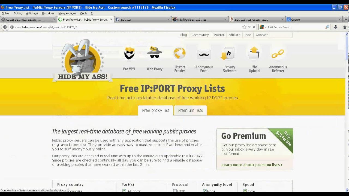Click the Contact link
The width and height of the screenshot is (349, 196).
click(x=262, y=35)
